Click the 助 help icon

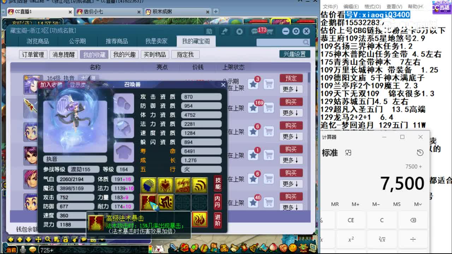point(209,31)
